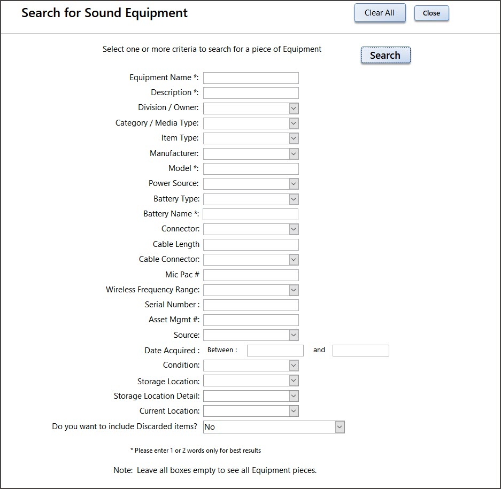
Task: Close the Search for Sound Equipment form
Action: click(431, 13)
